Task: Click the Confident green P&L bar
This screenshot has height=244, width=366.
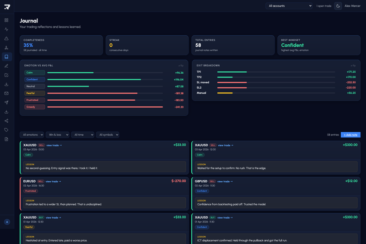Action: point(94,79)
